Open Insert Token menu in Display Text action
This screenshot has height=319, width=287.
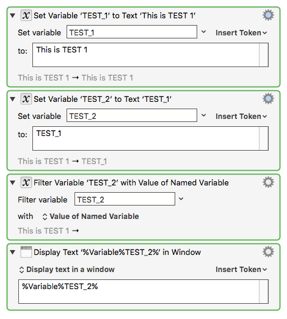[241, 270]
